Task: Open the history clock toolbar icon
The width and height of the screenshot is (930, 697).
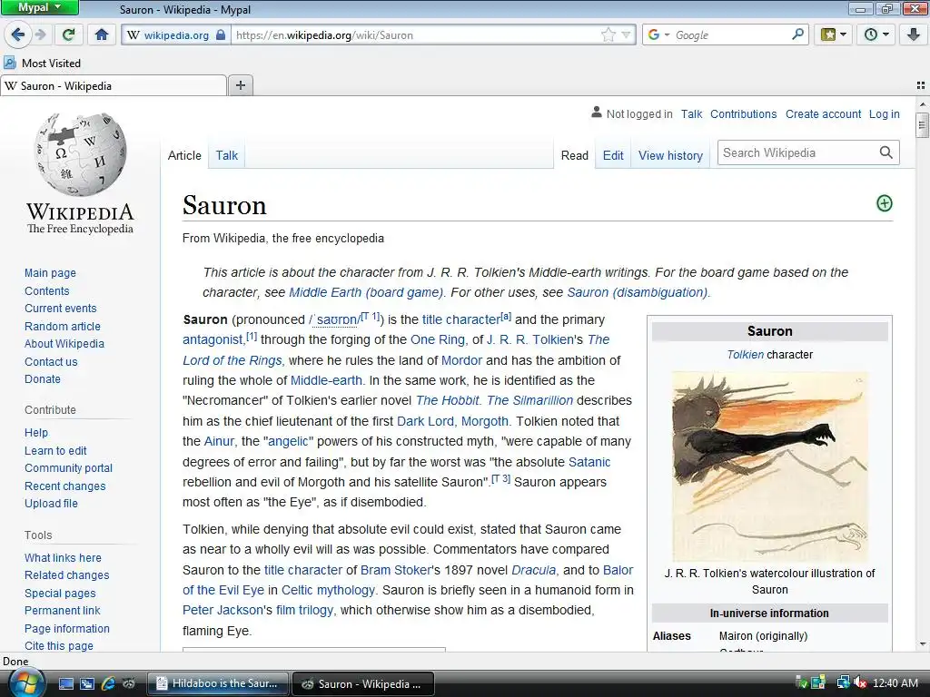Action: tap(876, 35)
